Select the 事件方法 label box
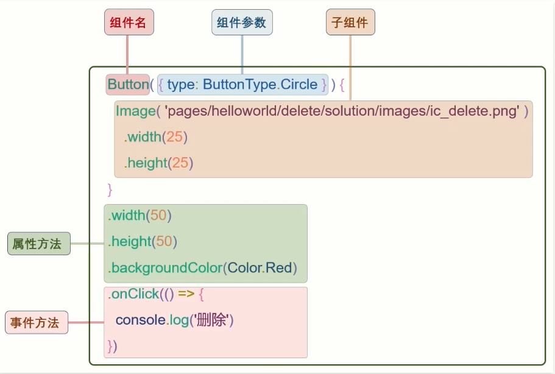The image size is (555, 374). point(36,323)
